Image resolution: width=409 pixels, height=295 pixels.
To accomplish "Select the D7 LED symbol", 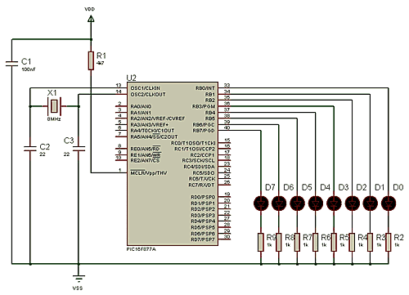I will pos(261,203).
